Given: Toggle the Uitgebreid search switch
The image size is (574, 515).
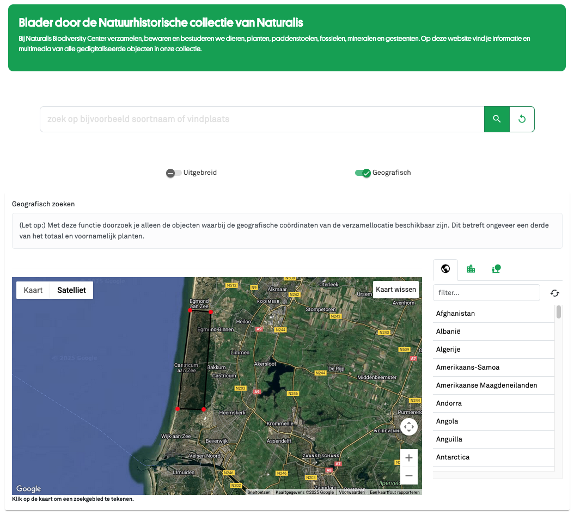Looking at the screenshot, I should pyautogui.click(x=174, y=173).
